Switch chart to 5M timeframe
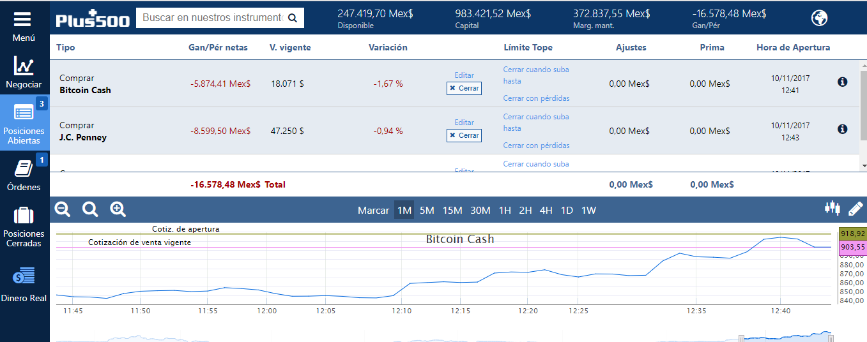The image size is (867, 342). (x=427, y=210)
